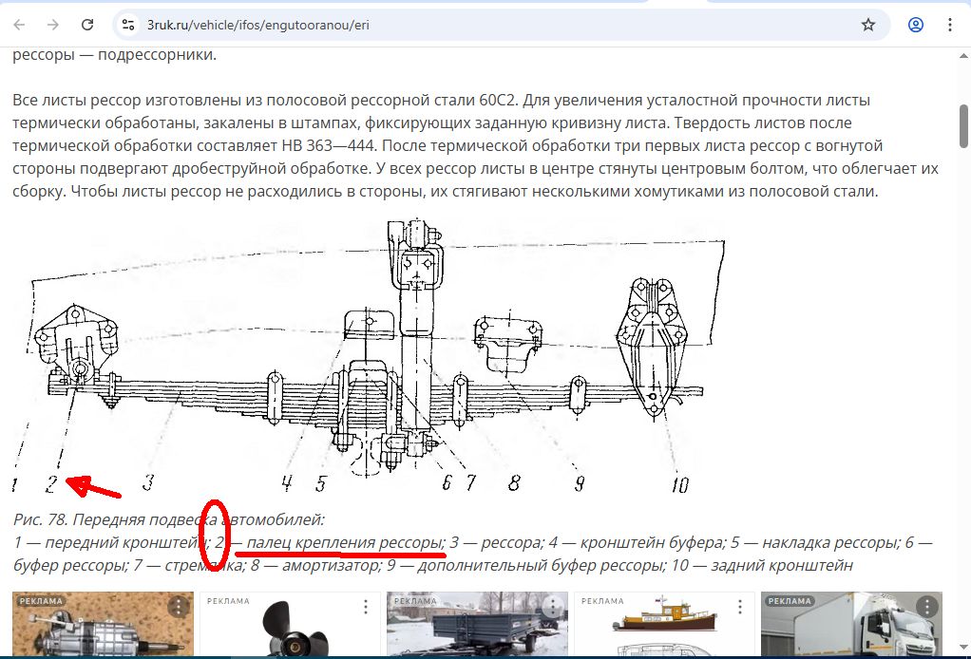Open the Chrome profile avatar

click(915, 25)
